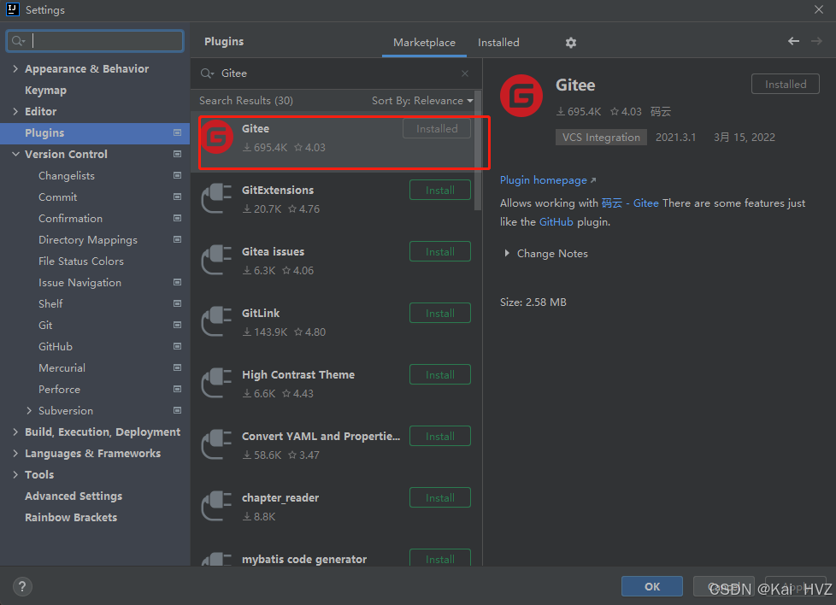Click the project-level icon beside Subversion
The height and width of the screenshot is (605, 836).
tap(178, 410)
